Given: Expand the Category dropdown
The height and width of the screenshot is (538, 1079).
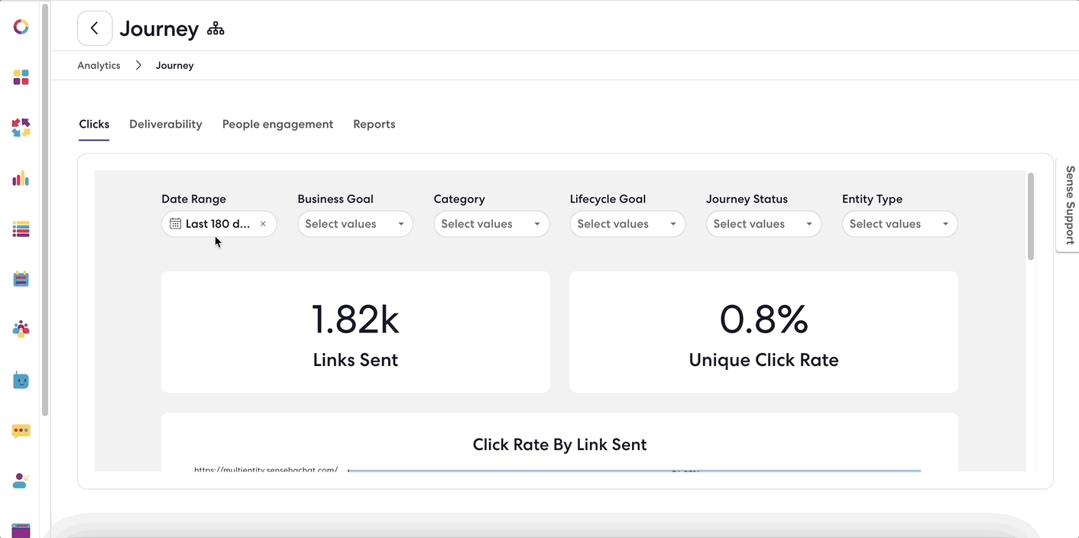Looking at the screenshot, I should pos(491,224).
